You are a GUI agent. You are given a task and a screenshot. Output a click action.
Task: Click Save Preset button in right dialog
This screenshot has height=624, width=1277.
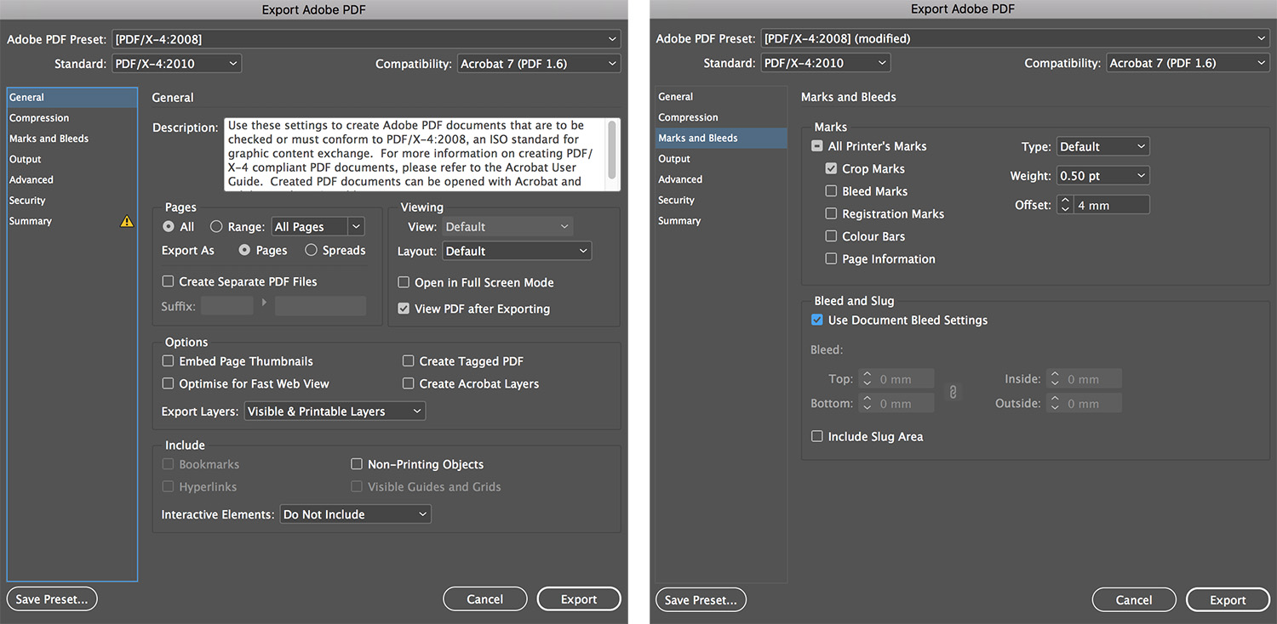701,600
